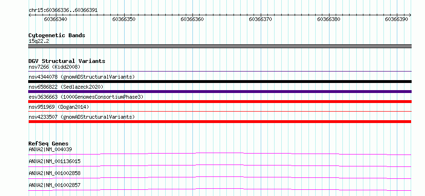Select transcript label ANXA2|NM_001002857
This screenshot has height=196, width=425.
point(54,185)
